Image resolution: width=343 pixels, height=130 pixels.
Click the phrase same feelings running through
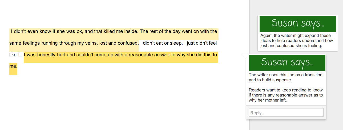(x=40, y=43)
